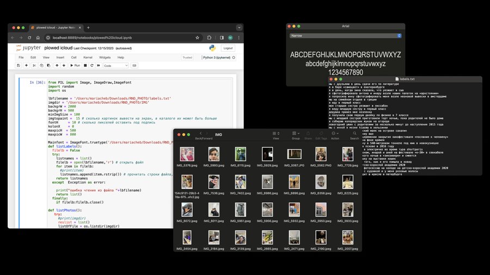Screen dimensions: 490x275
Task: Select IMG_5376.jpeg thumbnail in Finder
Action: click(x=187, y=154)
